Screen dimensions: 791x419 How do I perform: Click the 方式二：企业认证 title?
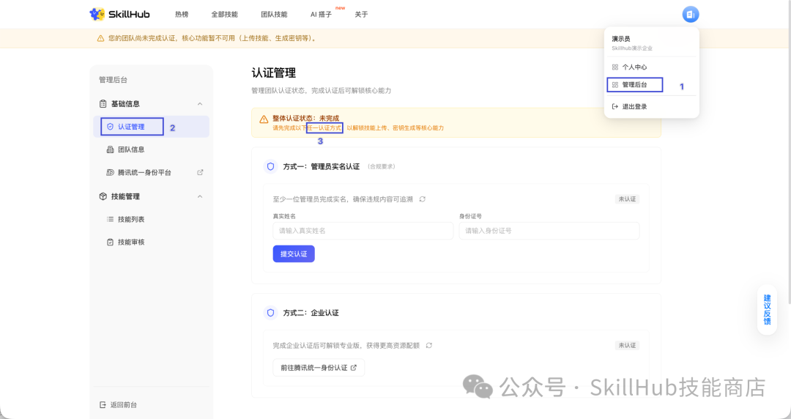tap(311, 313)
